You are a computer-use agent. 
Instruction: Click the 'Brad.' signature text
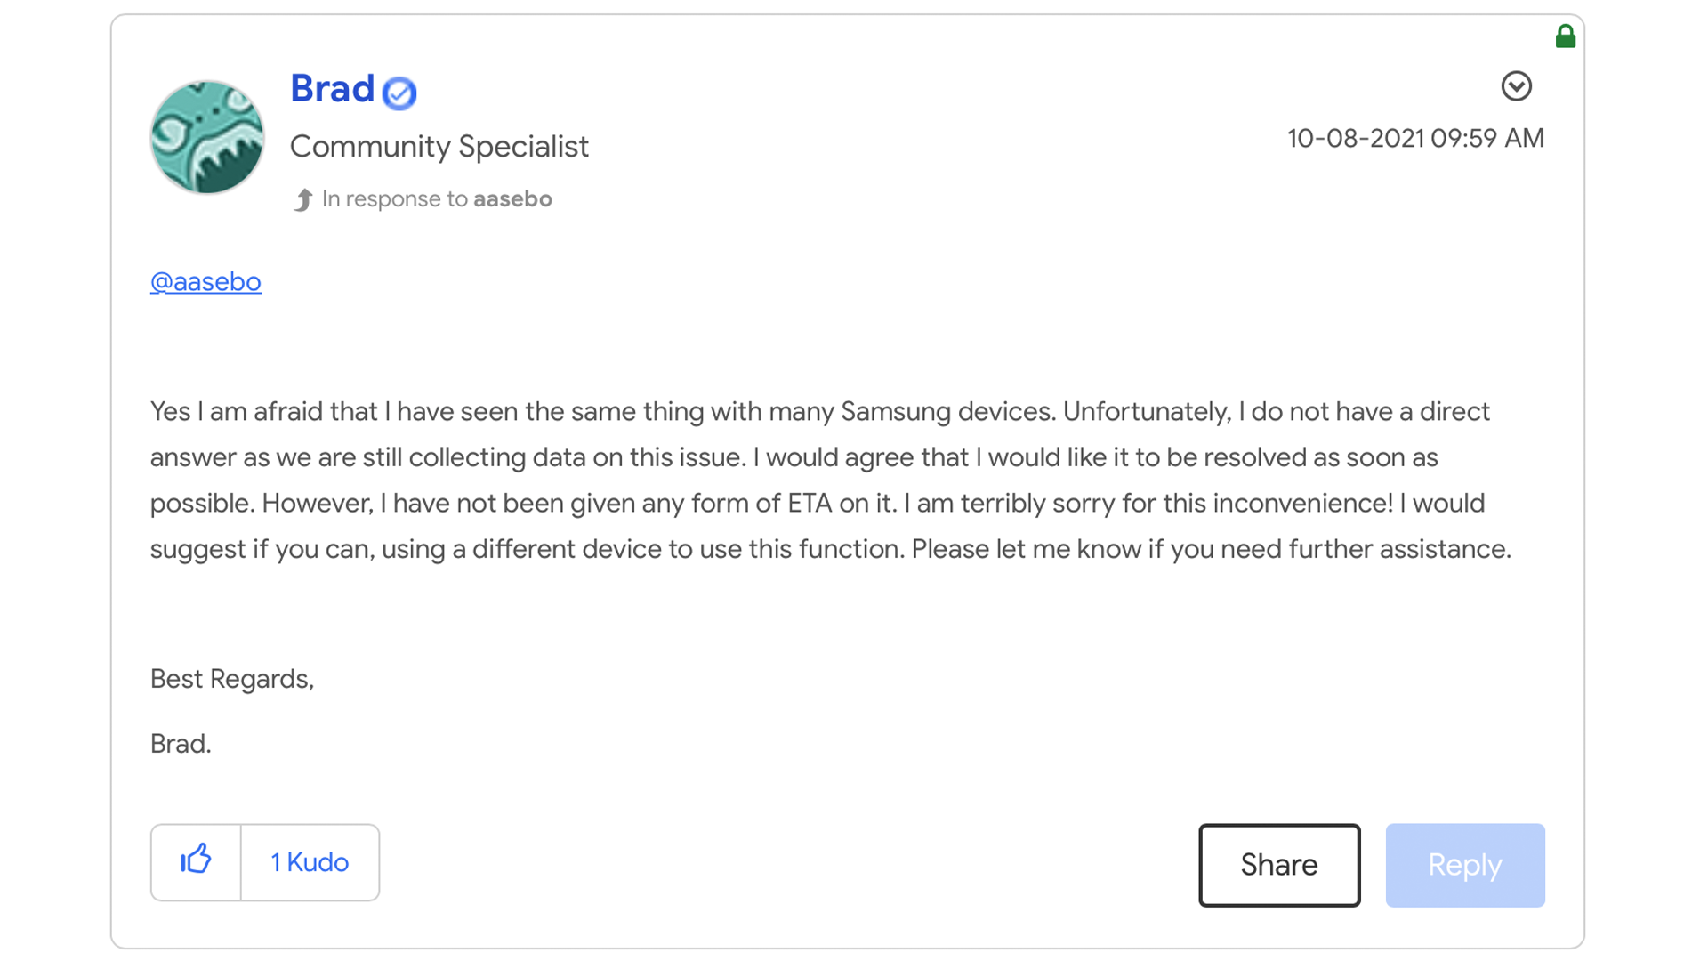tap(181, 744)
